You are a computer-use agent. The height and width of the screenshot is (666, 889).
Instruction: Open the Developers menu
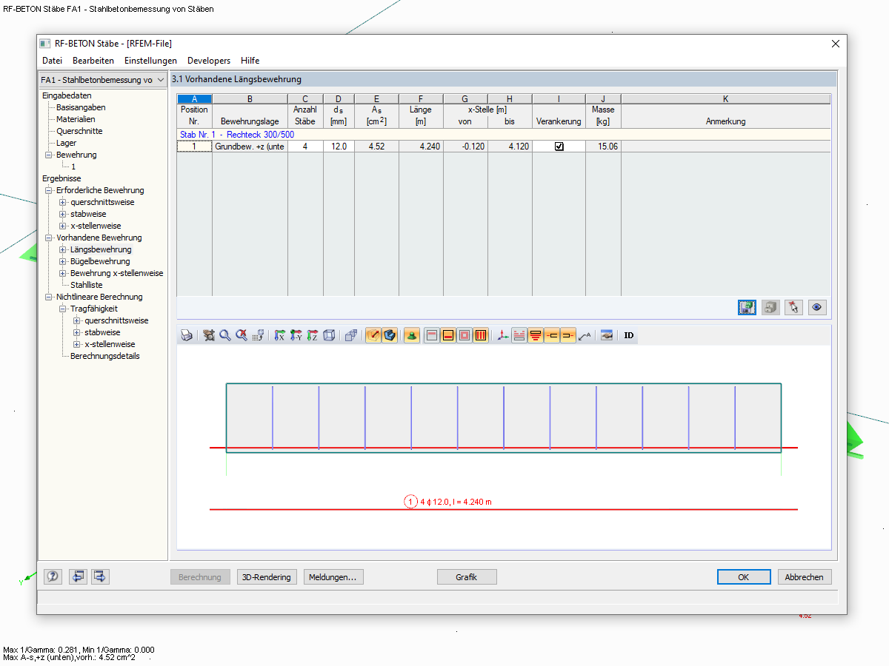(x=208, y=60)
